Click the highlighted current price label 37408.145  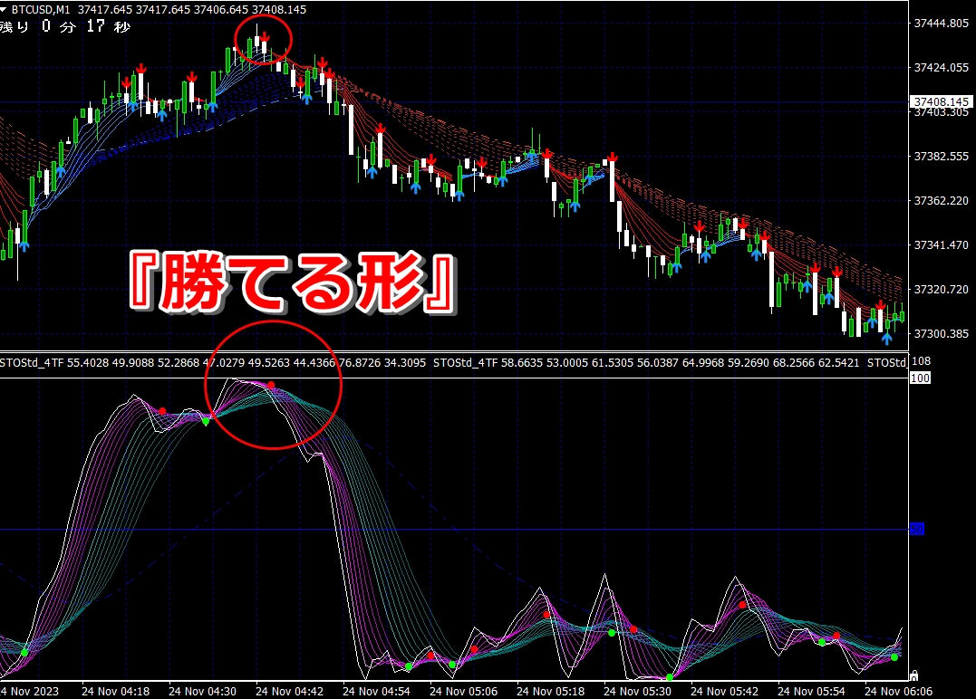[942, 101]
